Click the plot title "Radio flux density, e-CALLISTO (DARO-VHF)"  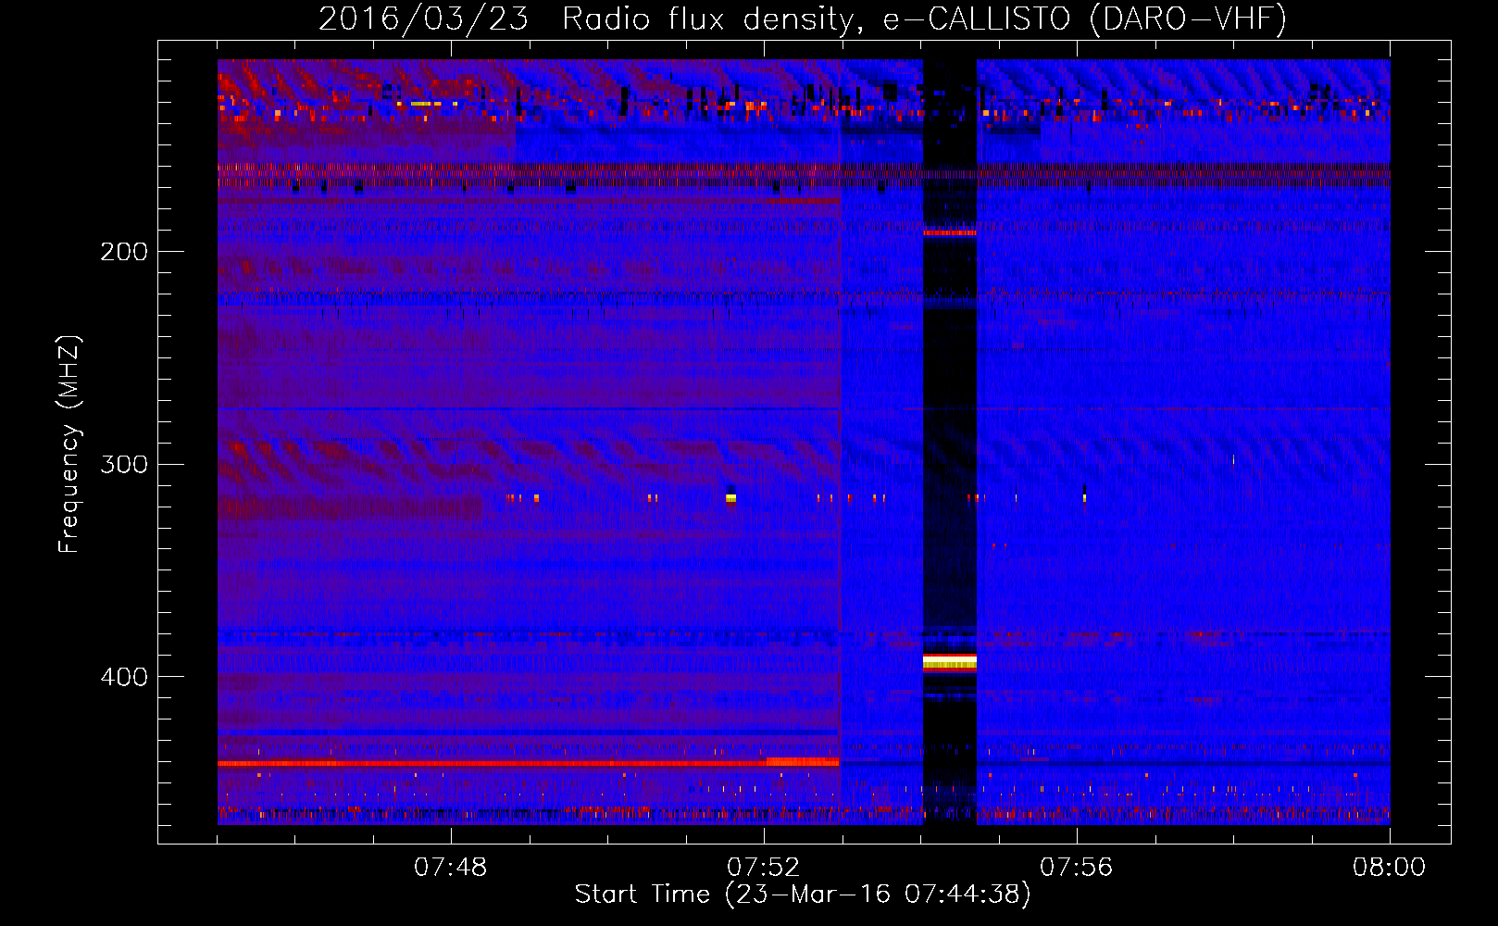(924, 19)
